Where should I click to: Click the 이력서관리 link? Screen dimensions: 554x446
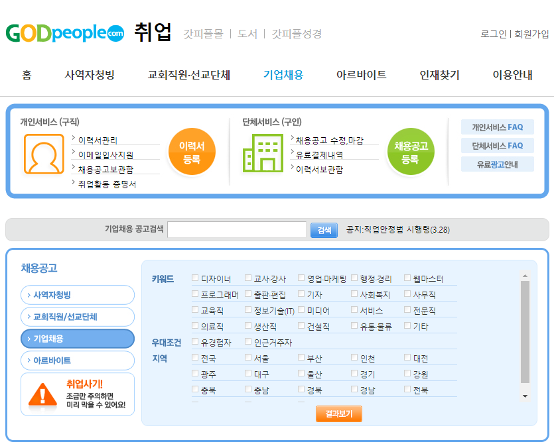pyautogui.click(x=98, y=140)
